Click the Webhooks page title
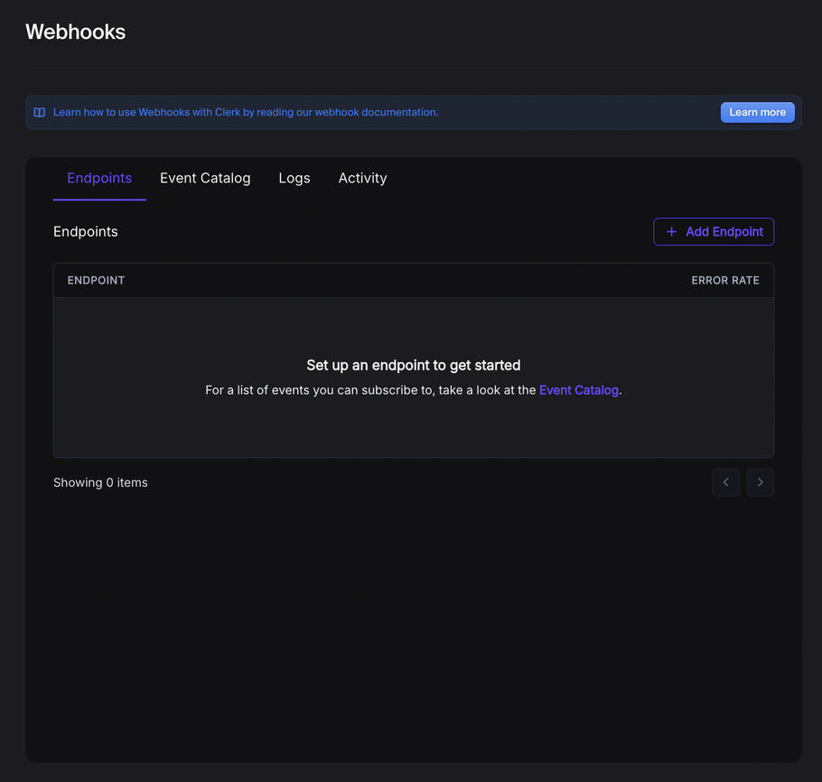 coord(75,32)
